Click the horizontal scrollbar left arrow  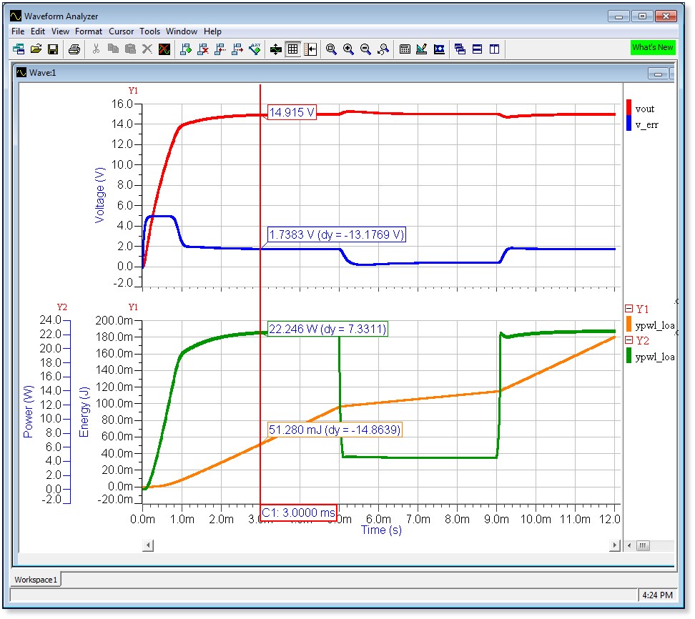149,545
